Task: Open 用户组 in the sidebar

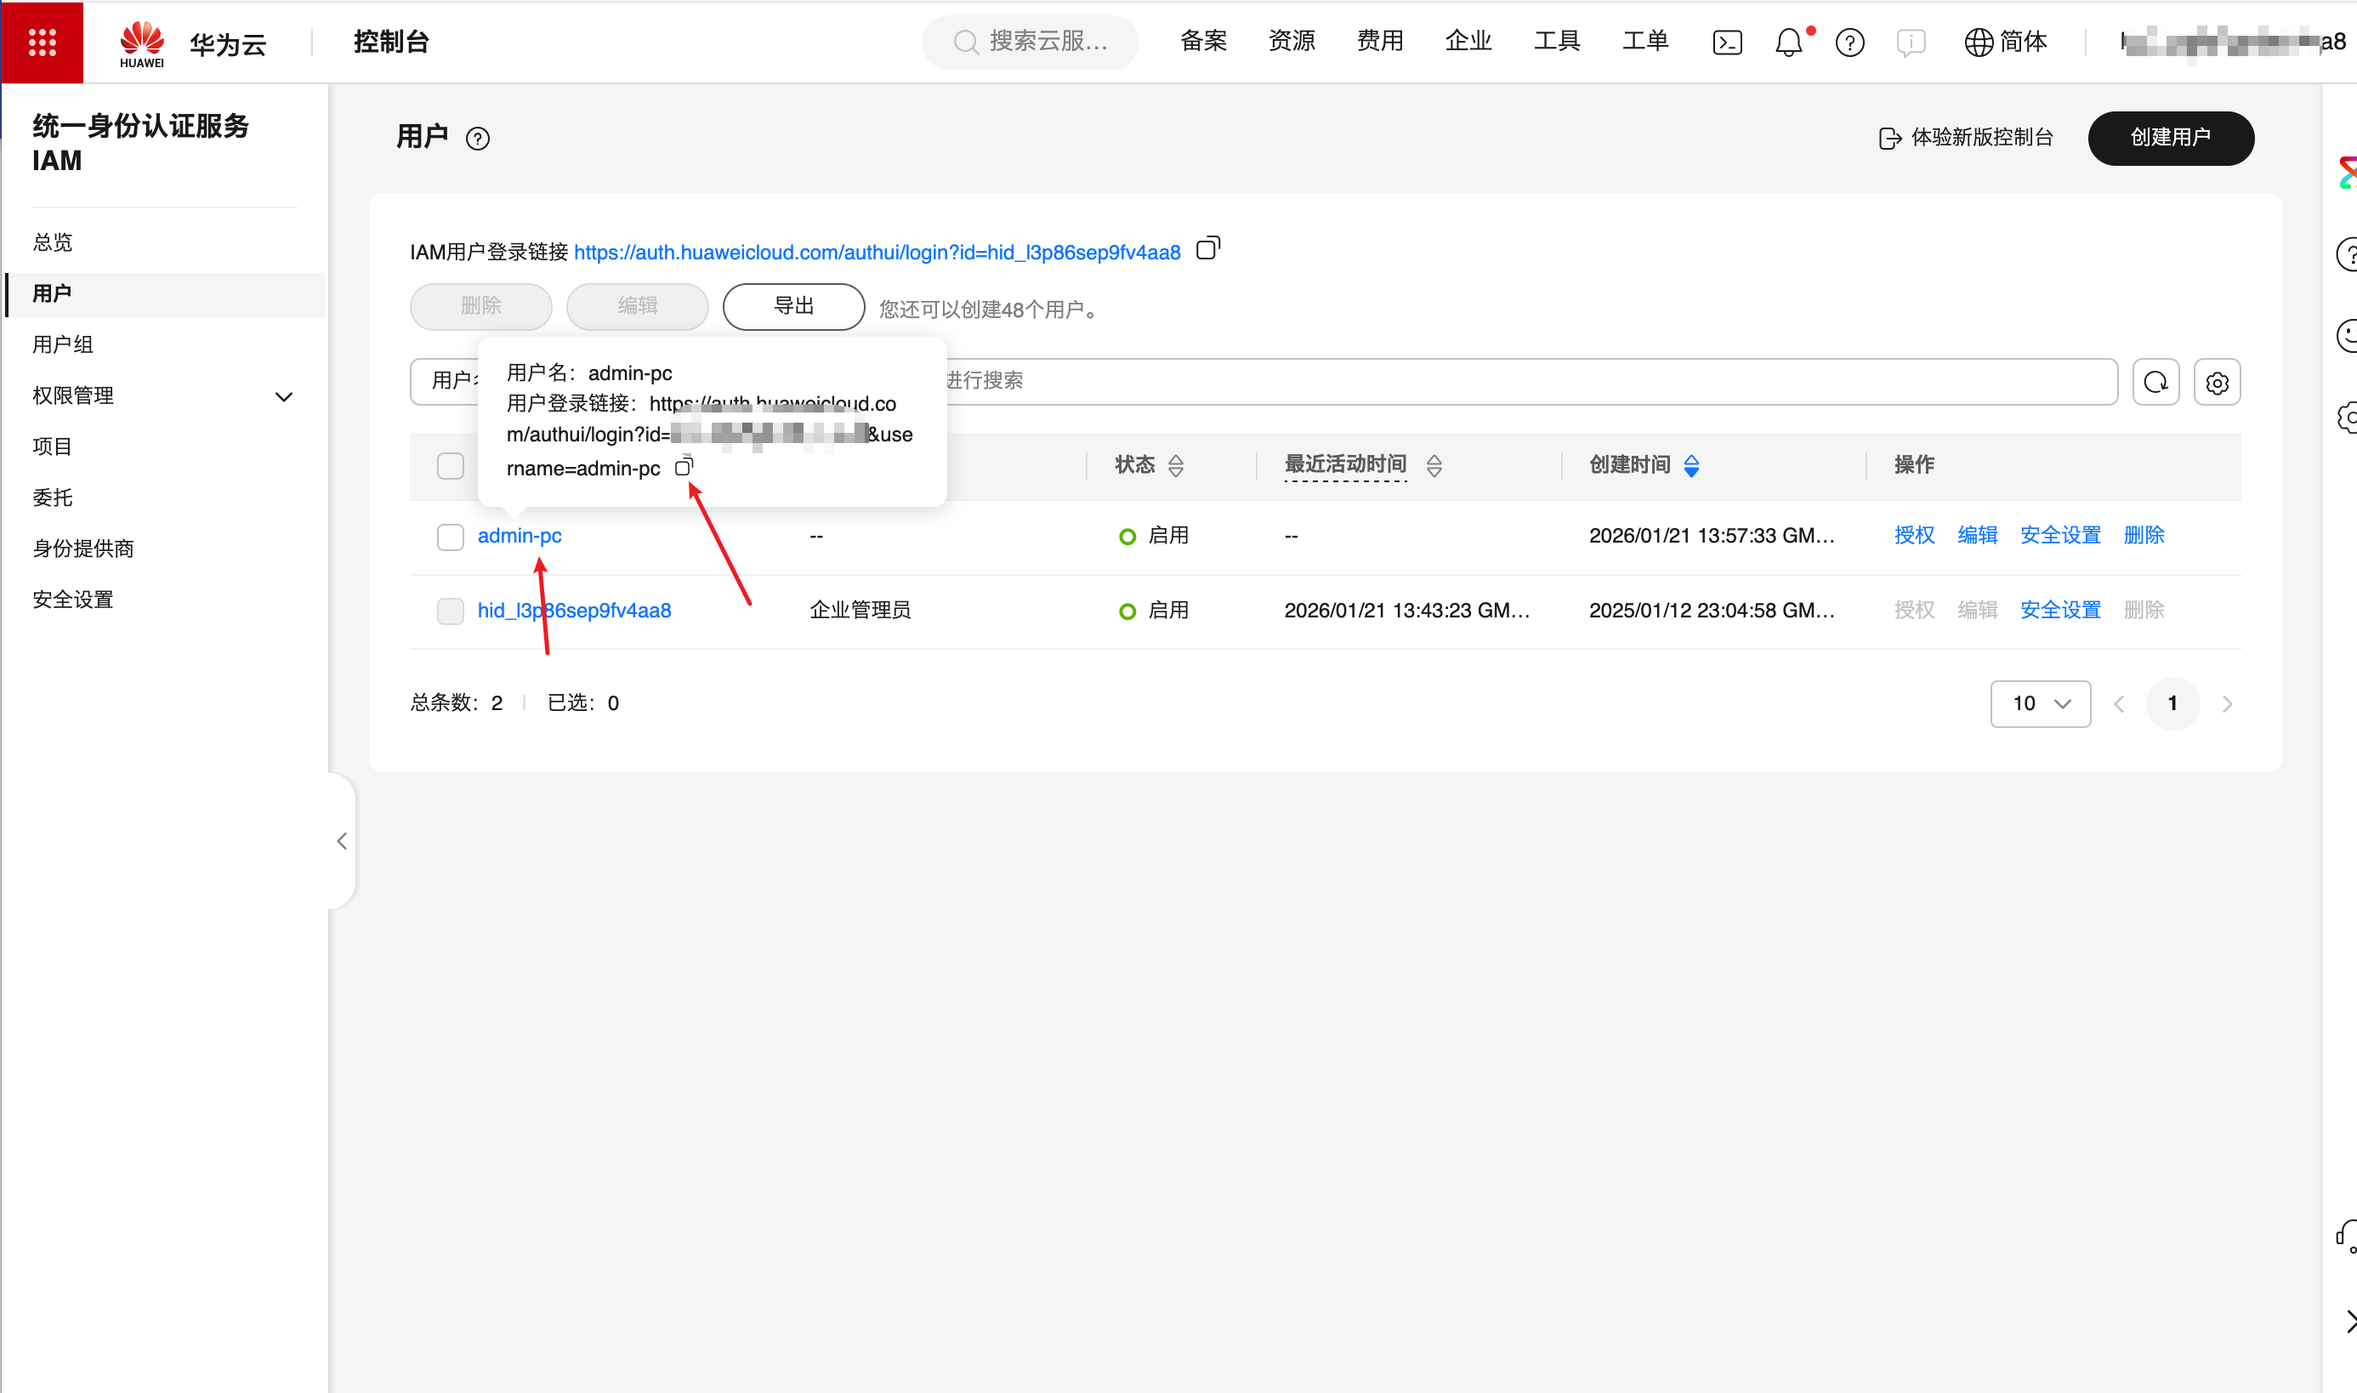Action: [x=63, y=344]
